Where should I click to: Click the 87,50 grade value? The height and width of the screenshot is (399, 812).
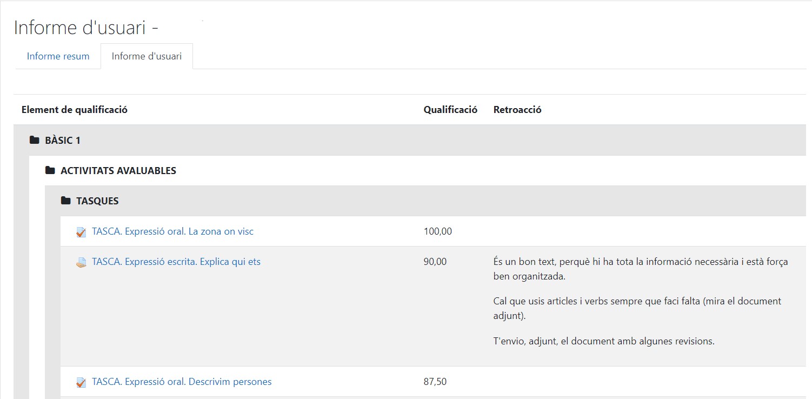435,382
